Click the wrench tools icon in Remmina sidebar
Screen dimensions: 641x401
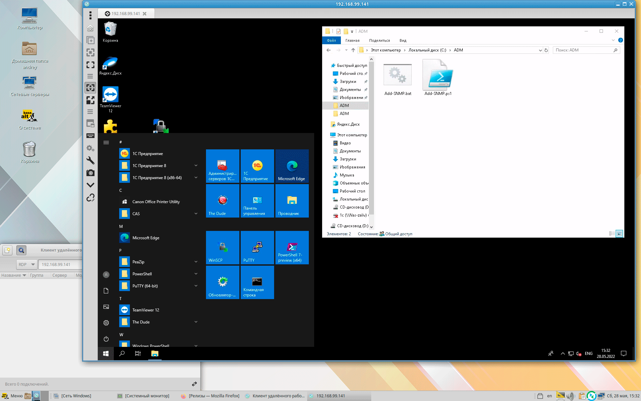90,160
